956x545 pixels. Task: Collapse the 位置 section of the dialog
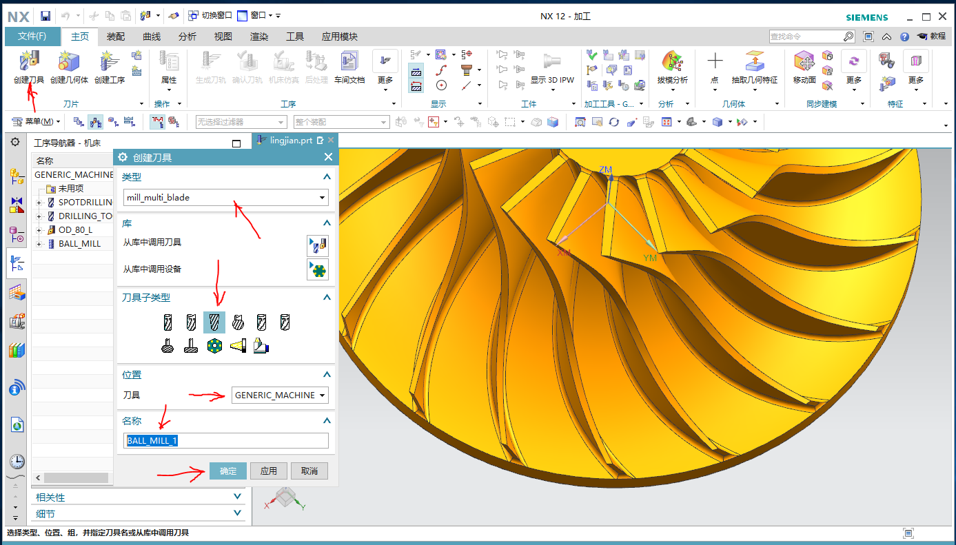tap(327, 375)
